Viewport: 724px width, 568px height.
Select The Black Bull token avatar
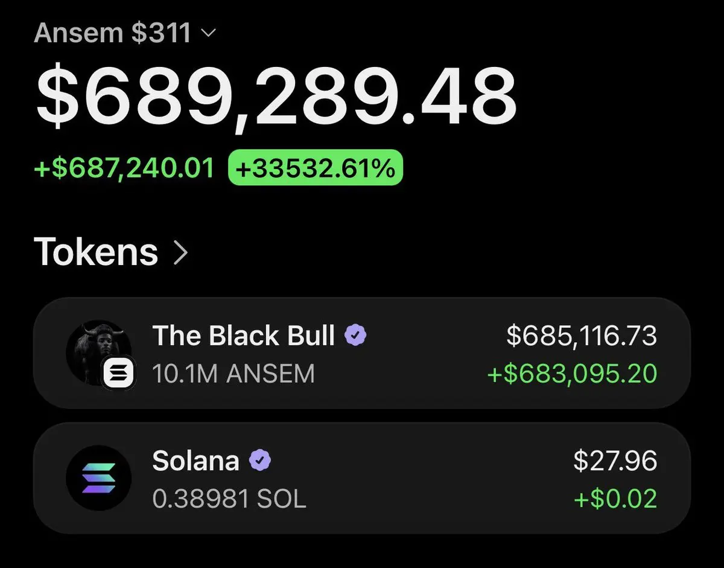pos(98,353)
